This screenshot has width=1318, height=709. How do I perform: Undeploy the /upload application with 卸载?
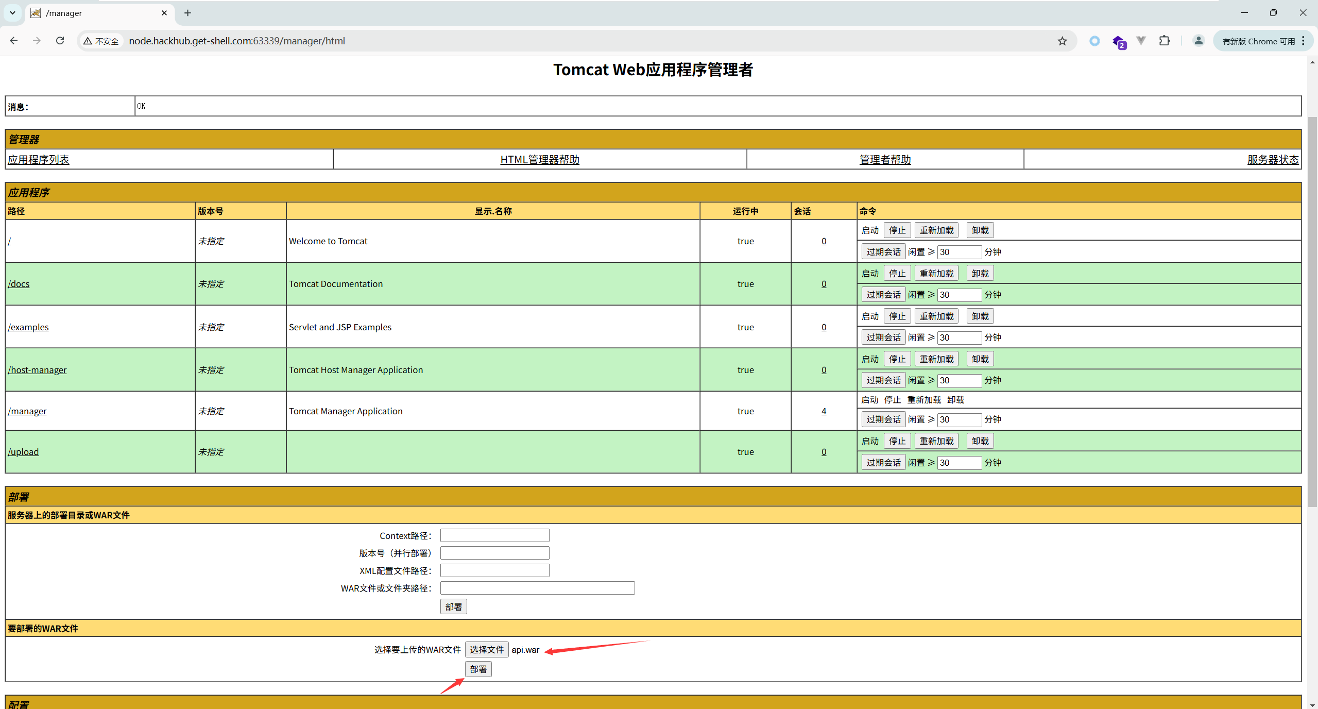coord(979,441)
